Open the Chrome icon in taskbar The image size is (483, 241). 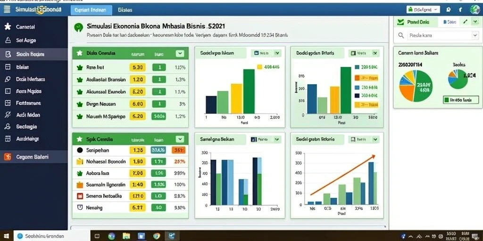157,236
